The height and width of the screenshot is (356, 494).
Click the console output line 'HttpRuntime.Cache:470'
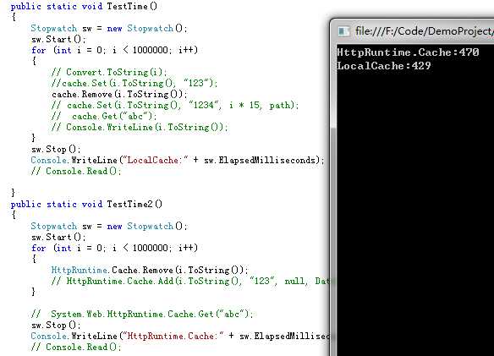pos(408,52)
